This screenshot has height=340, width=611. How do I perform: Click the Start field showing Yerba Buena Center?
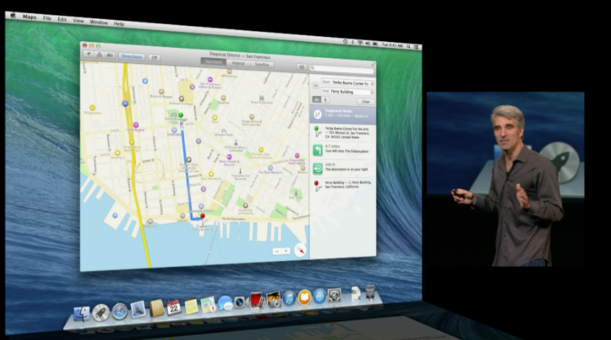(x=347, y=83)
